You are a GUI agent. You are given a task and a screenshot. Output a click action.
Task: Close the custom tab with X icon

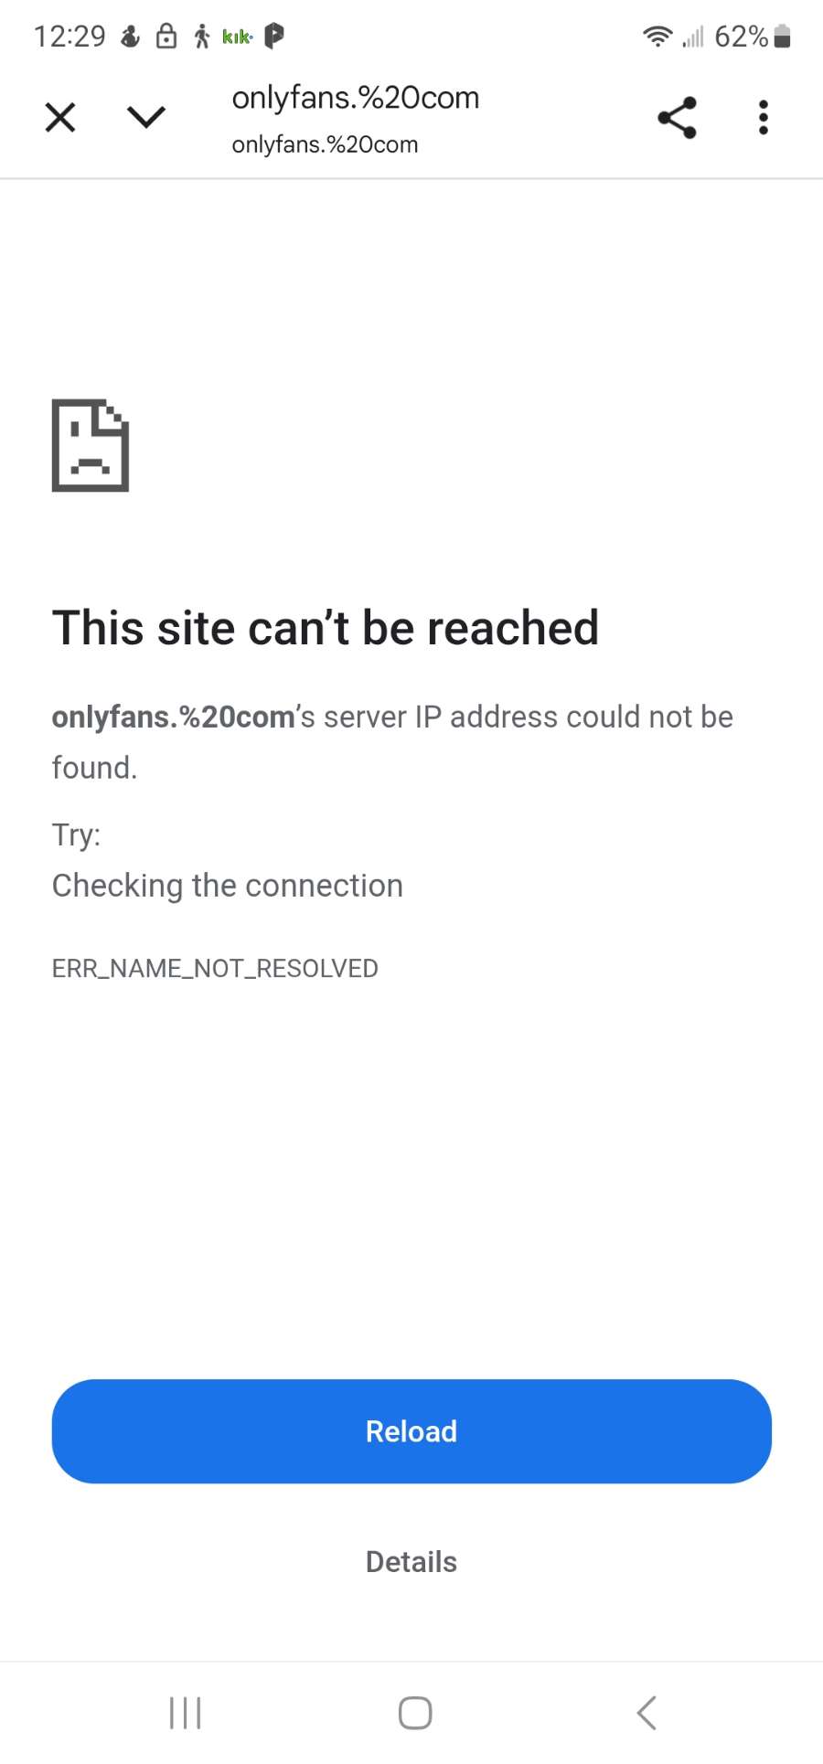tap(60, 117)
